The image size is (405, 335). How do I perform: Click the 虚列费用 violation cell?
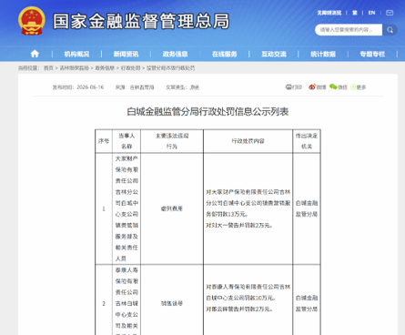(x=172, y=208)
